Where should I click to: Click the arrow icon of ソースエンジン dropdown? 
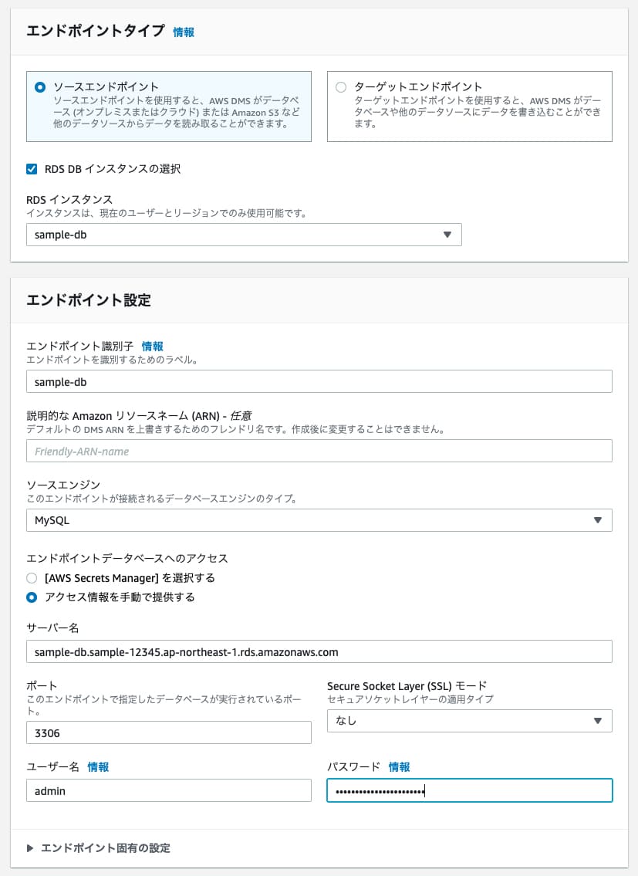[598, 520]
